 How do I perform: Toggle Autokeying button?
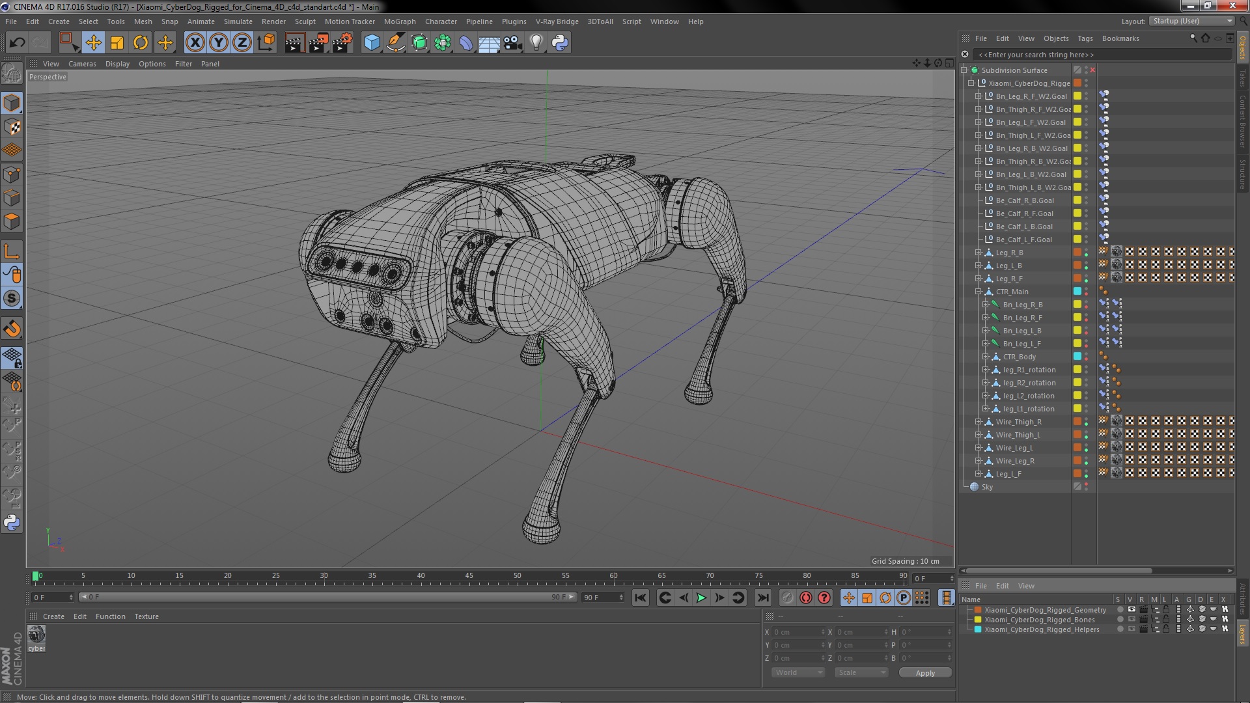[x=806, y=598]
